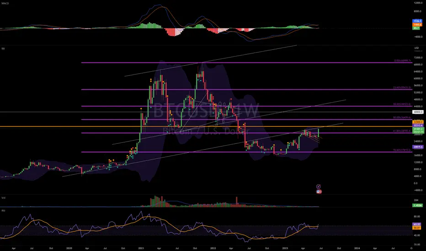Select the RSI indicator label
This screenshot has height=251, width=426.
point(3,210)
